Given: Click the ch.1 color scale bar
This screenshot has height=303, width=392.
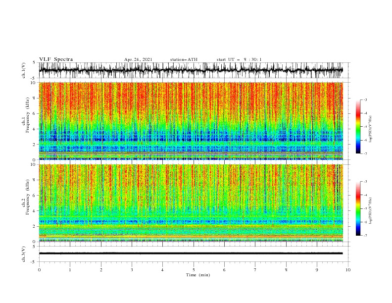Looking at the screenshot, I should pos(358,127).
